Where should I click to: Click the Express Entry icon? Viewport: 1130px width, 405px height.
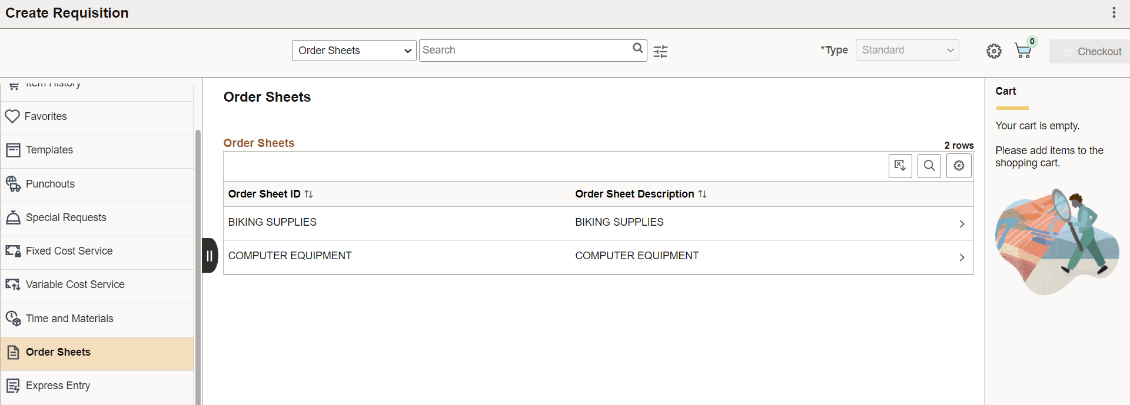[x=13, y=386]
